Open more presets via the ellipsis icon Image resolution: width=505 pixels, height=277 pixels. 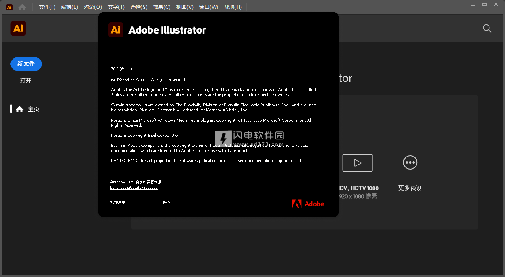(410, 163)
